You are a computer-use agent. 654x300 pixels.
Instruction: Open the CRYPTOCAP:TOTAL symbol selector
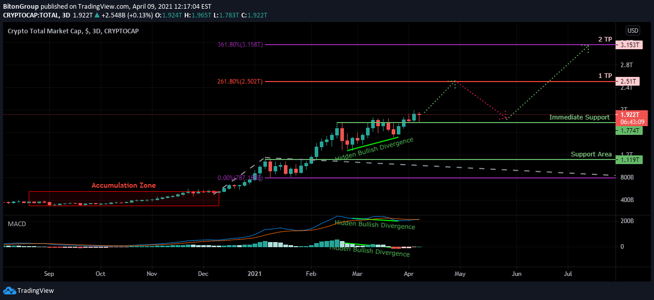(x=33, y=15)
